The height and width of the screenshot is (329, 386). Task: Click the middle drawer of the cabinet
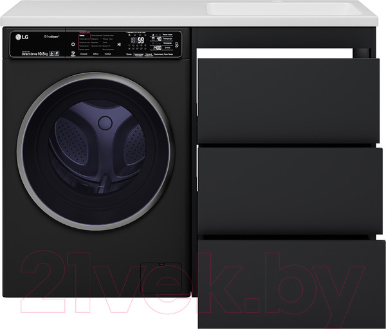(290, 191)
